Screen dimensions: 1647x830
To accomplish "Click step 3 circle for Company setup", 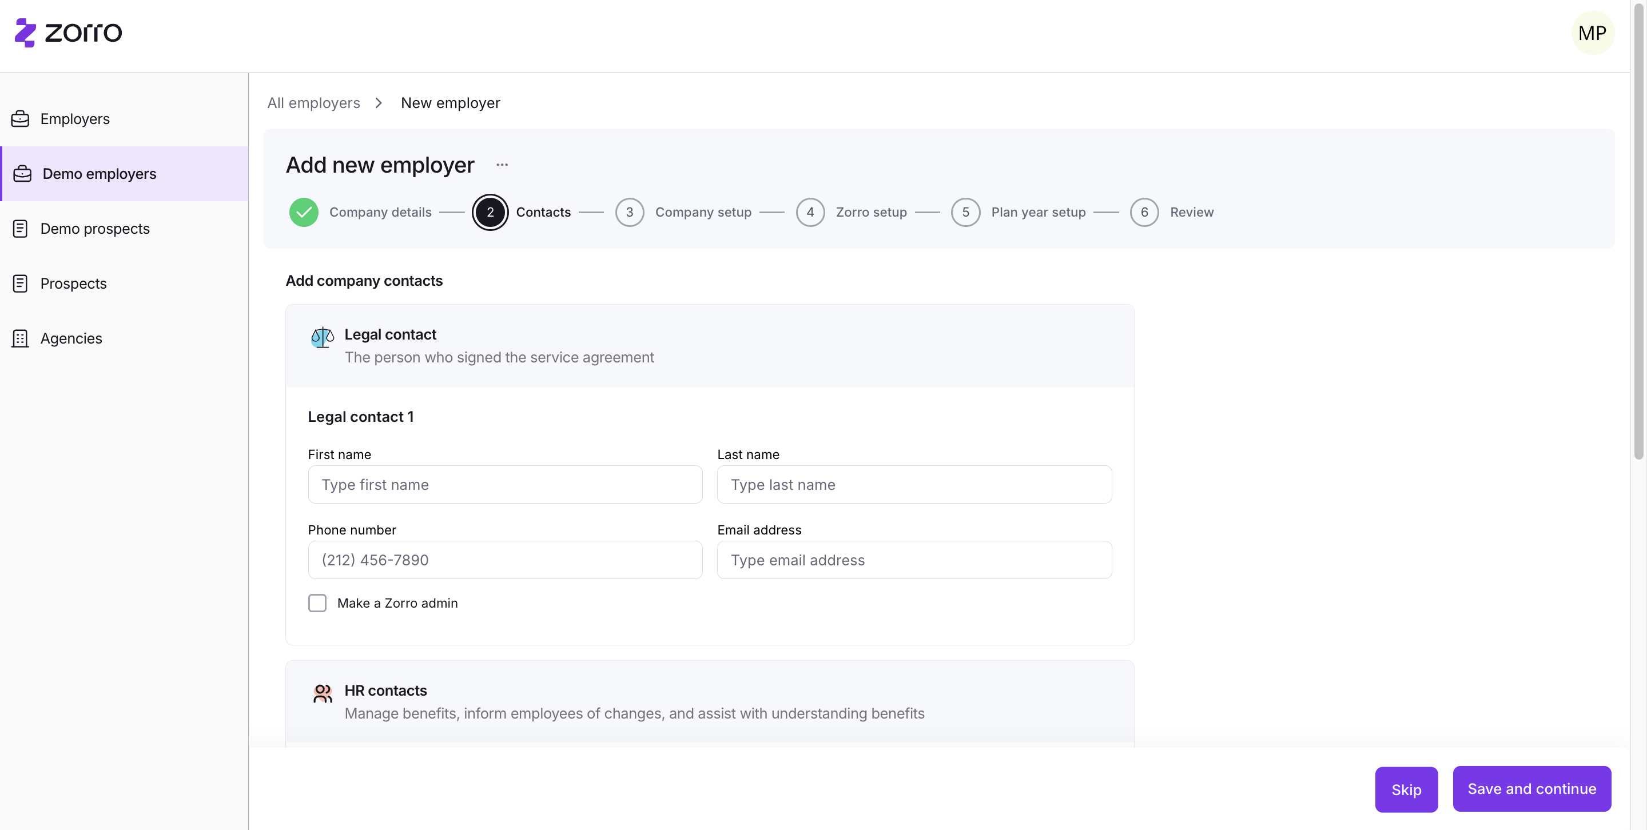I will coord(630,212).
